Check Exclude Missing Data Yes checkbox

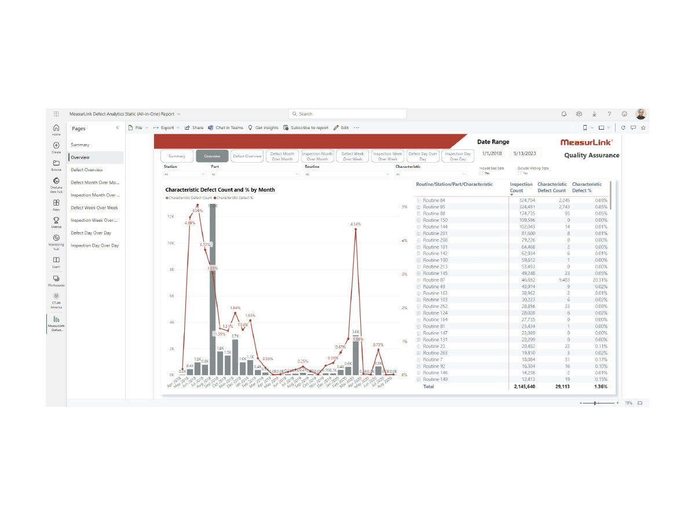520,173
